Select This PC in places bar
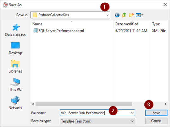The width and height of the screenshot is (170, 127). [x=15, y=85]
